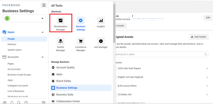The width and height of the screenshot is (213, 104).
Task: Open Business Asset Groups in sidebar
Action: coord(19,75)
